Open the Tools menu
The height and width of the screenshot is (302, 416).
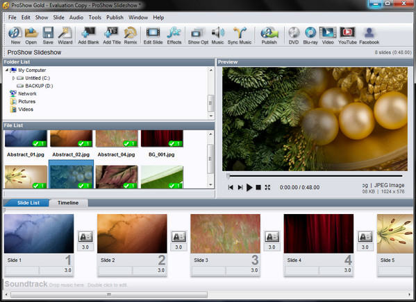point(94,17)
